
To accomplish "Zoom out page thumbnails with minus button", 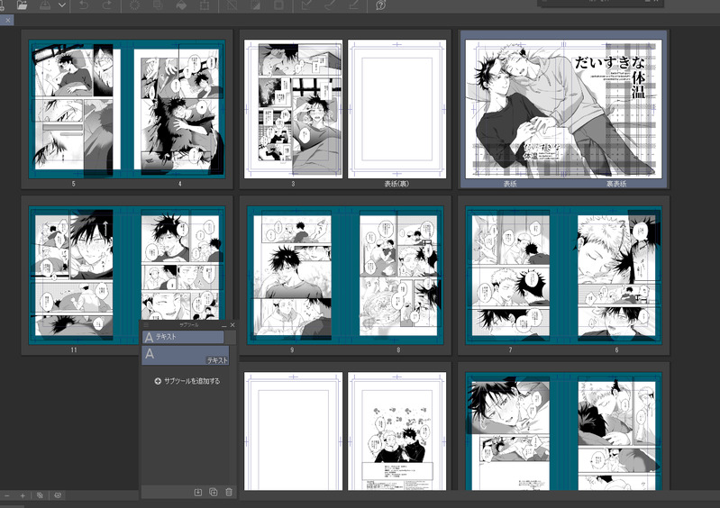I will point(6,495).
